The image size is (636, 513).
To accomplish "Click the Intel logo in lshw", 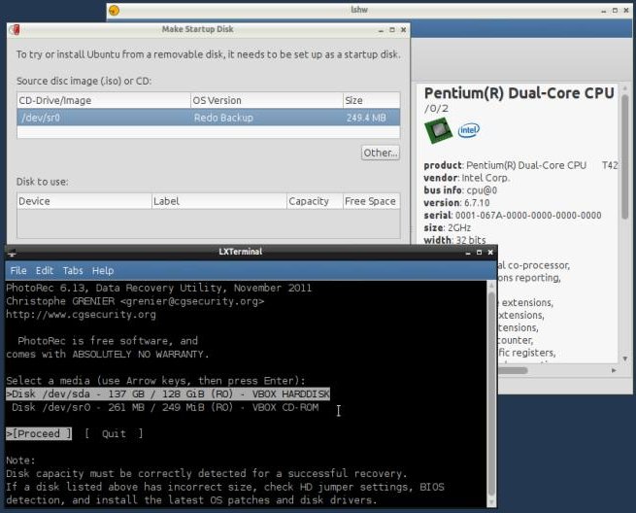I will [468, 130].
